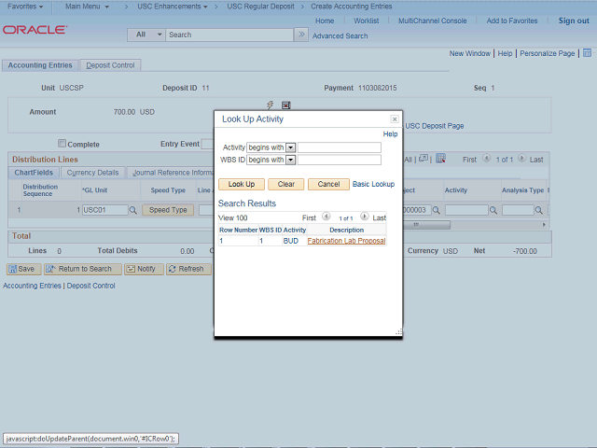Viewport: 597px width, 448px height.
Task: Open New Window link
Action: 470,54
